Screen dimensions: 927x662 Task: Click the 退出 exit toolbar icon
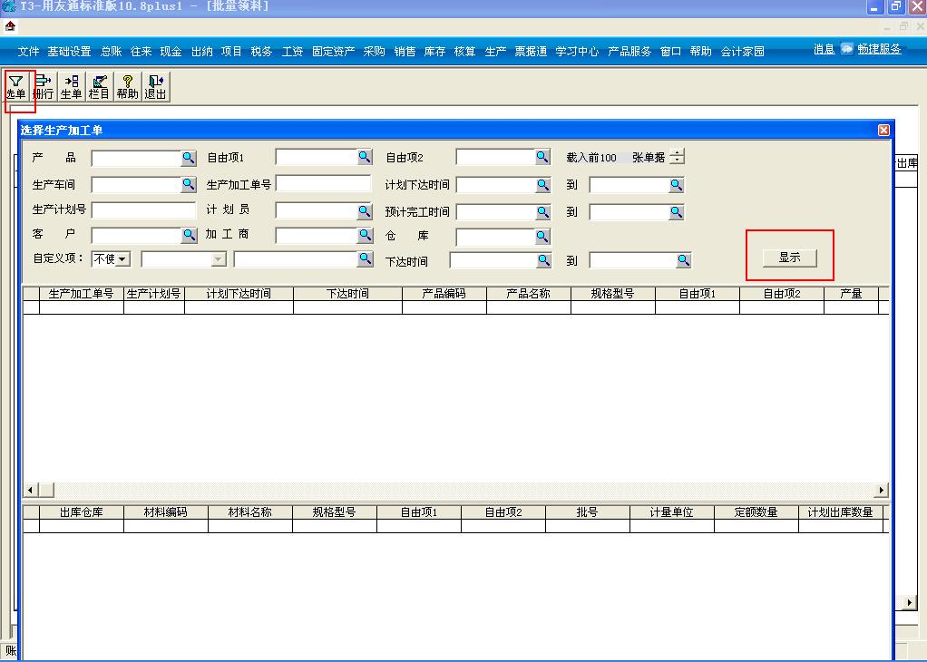155,87
